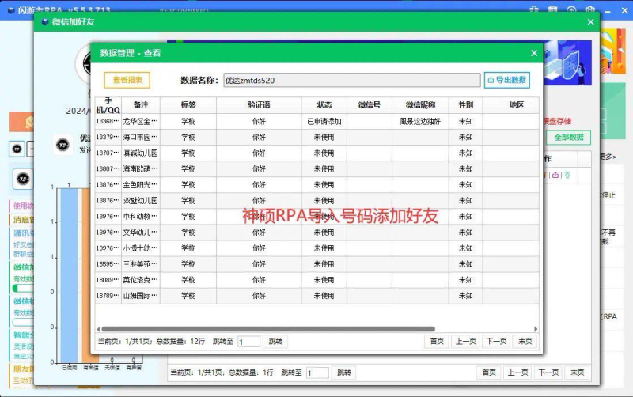
Task: Click the 性别 column header
Action: [x=465, y=105]
